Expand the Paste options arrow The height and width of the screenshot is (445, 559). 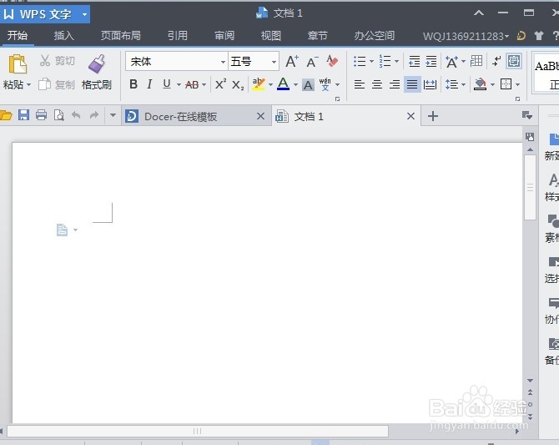pos(29,85)
